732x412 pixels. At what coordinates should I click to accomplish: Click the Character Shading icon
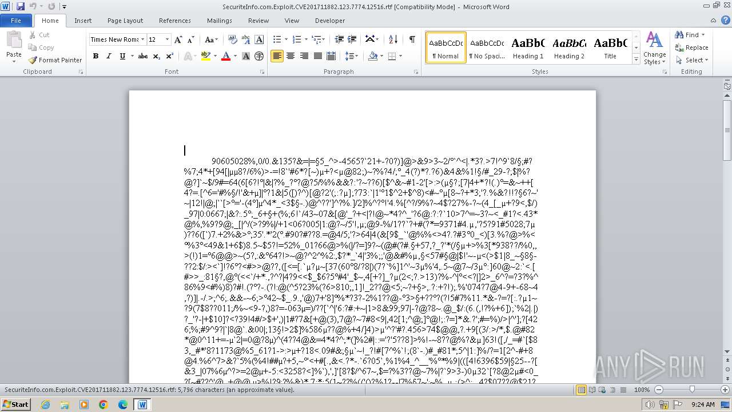[x=246, y=56]
